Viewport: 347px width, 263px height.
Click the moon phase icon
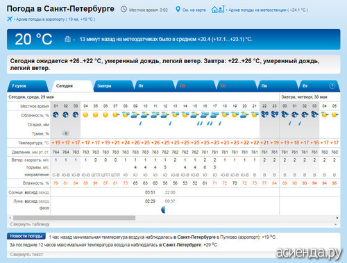(x=163, y=210)
